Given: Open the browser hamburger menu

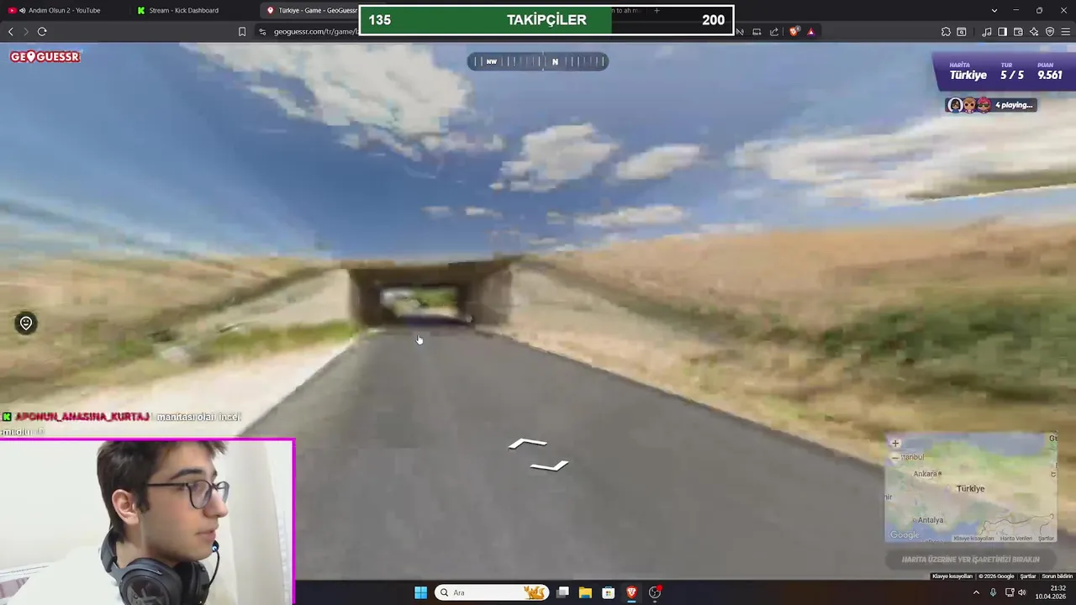Looking at the screenshot, I should coord(1066,32).
